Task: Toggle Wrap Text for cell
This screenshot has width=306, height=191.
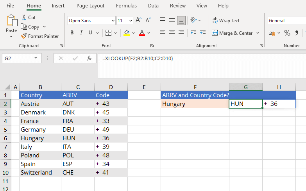Action: (226, 20)
